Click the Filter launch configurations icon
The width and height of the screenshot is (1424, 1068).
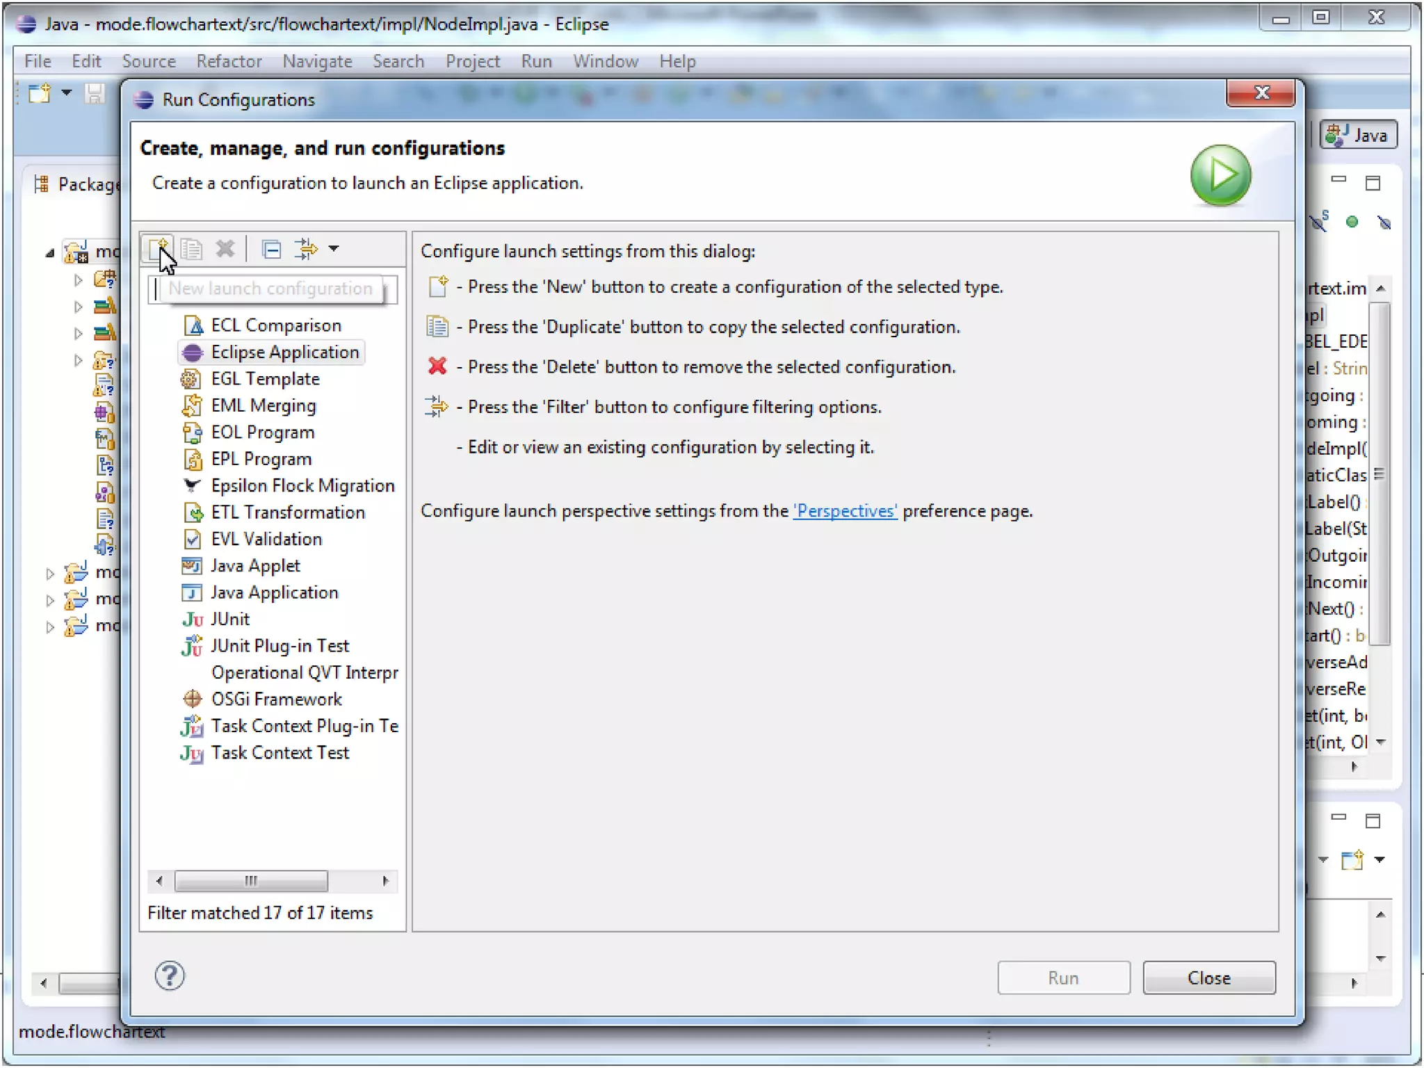[305, 249]
